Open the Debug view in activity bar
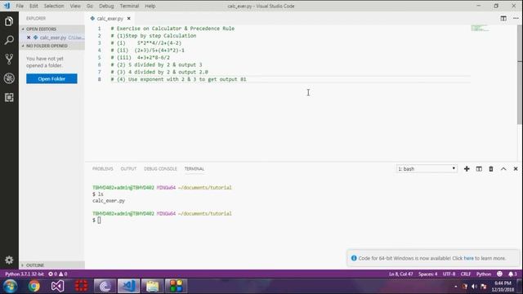 point(9,78)
